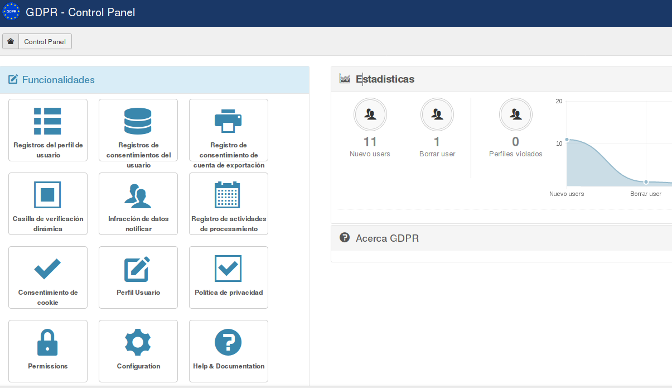Open Registros del perfil de usuario tile
The image size is (672, 388).
(x=48, y=130)
